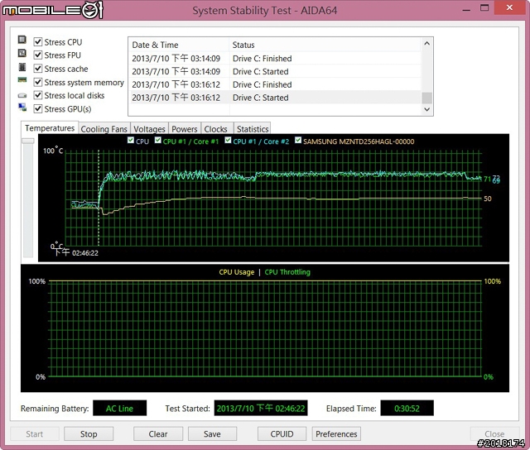This screenshot has width=530, height=450.
Task: Close the System Stability Test window
Action: tap(510, 7)
